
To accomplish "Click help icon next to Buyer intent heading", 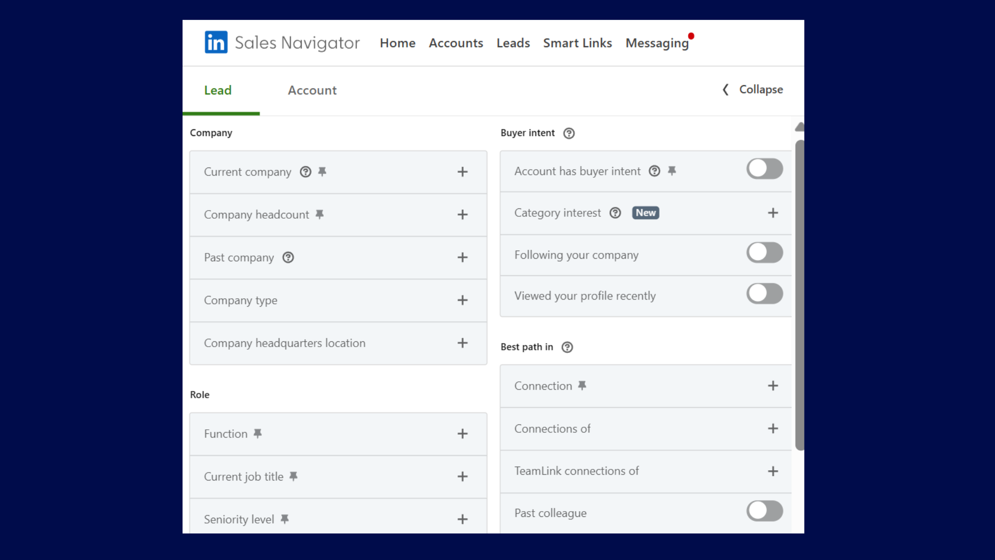I will click(569, 133).
